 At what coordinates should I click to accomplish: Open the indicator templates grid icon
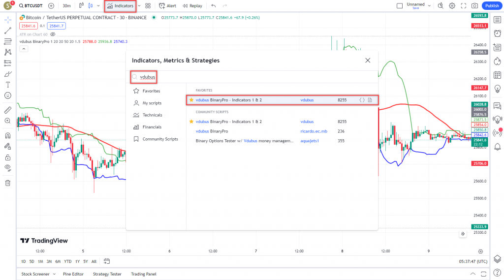(x=148, y=6)
